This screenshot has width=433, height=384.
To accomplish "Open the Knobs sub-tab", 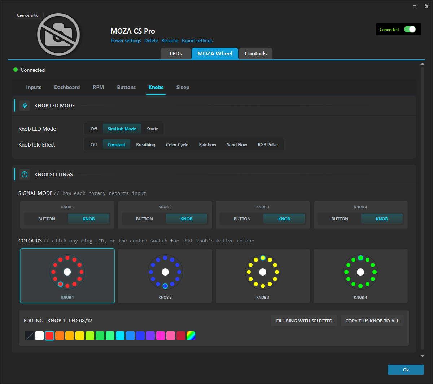I will [156, 88].
